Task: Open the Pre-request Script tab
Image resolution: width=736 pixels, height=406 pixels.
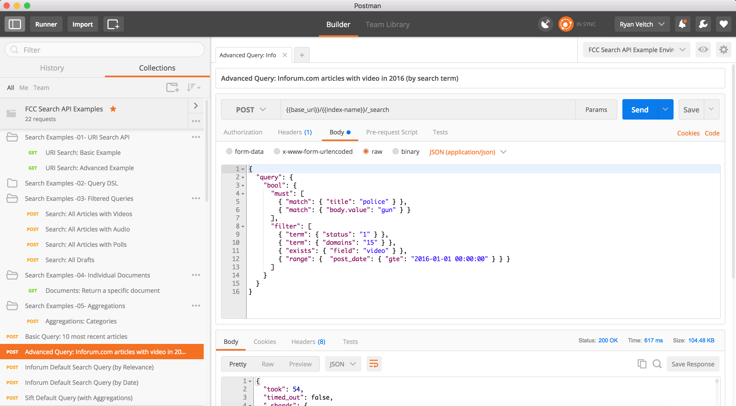Action: (x=392, y=132)
